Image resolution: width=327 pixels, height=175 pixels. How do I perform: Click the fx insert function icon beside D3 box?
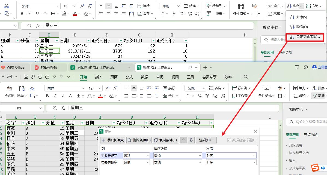63,108
